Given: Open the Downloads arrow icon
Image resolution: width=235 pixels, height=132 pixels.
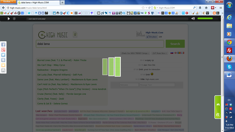Looking at the screenshot, I should tap(200, 8).
